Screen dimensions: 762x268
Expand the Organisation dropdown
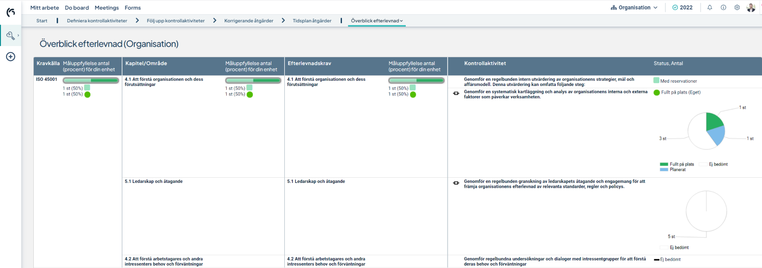click(634, 8)
